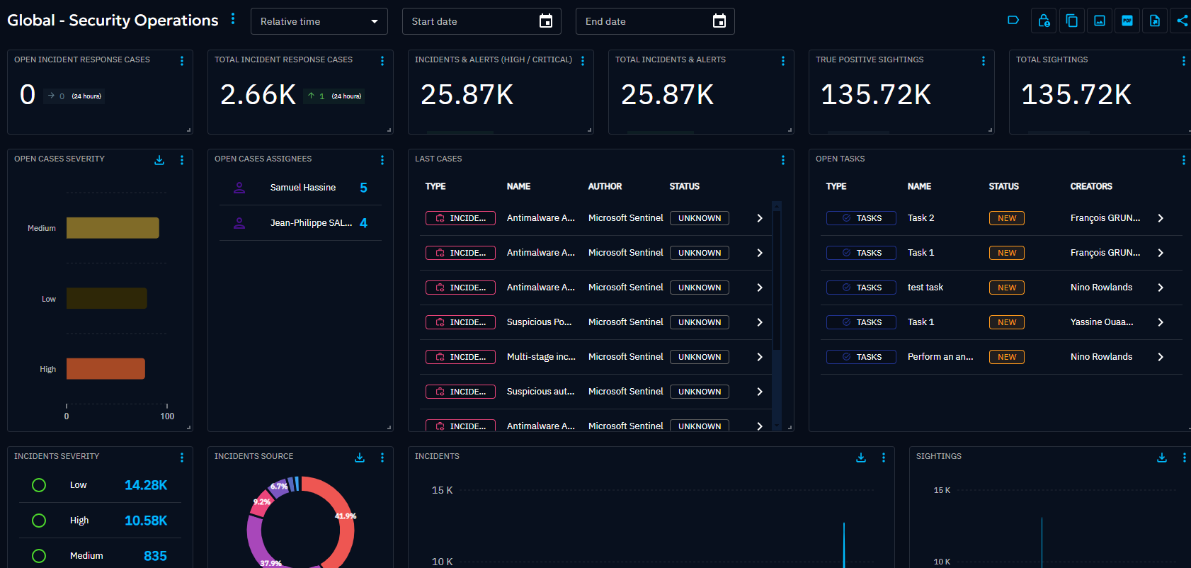Click the share dashboard icon
The image size is (1191, 568).
pyautogui.click(x=1182, y=21)
